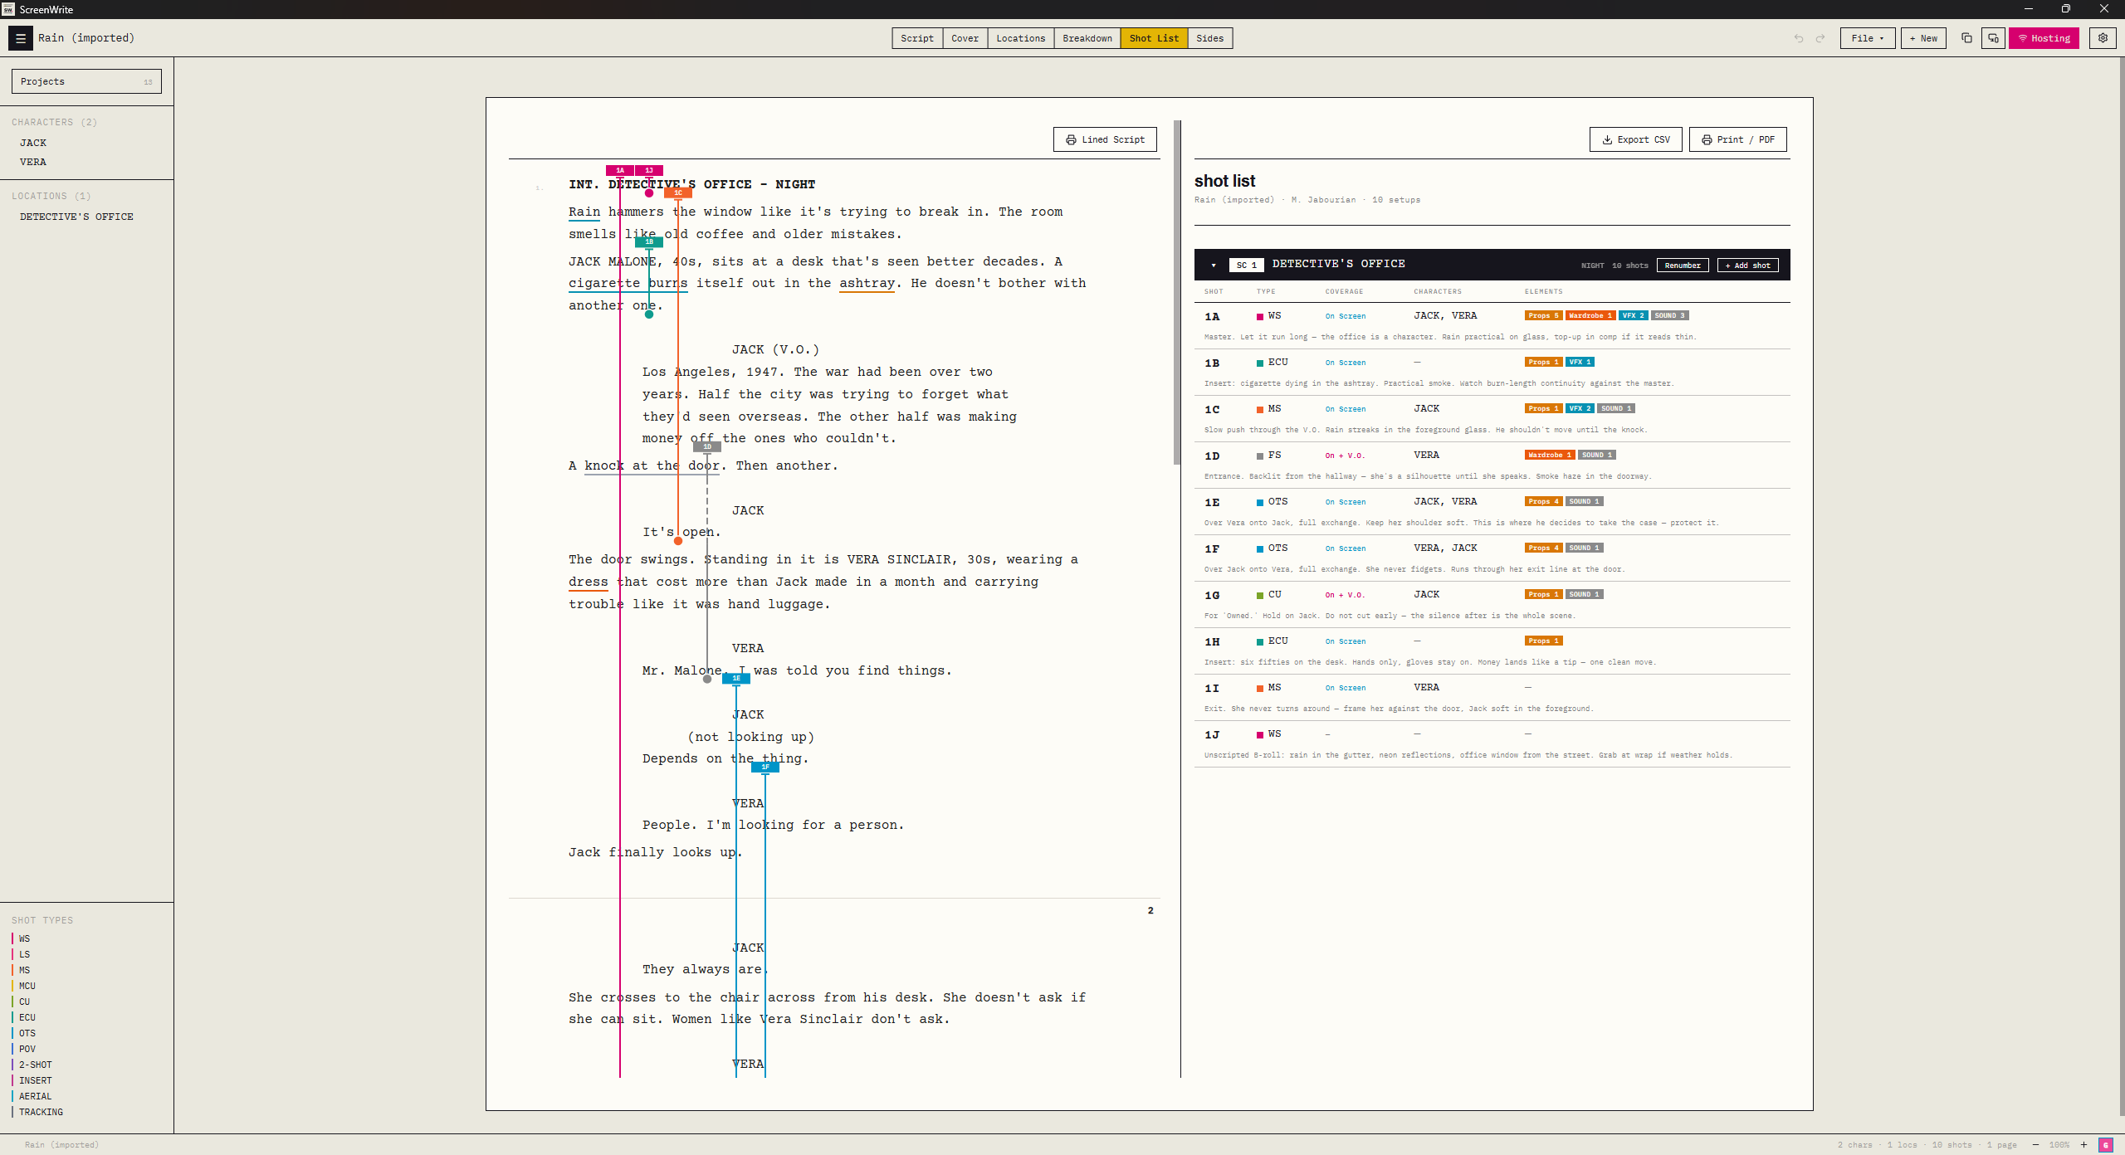Viewport: 2125px width, 1155px height.
Task: Click the 100% zoom level
Action: [2059, 1145]
